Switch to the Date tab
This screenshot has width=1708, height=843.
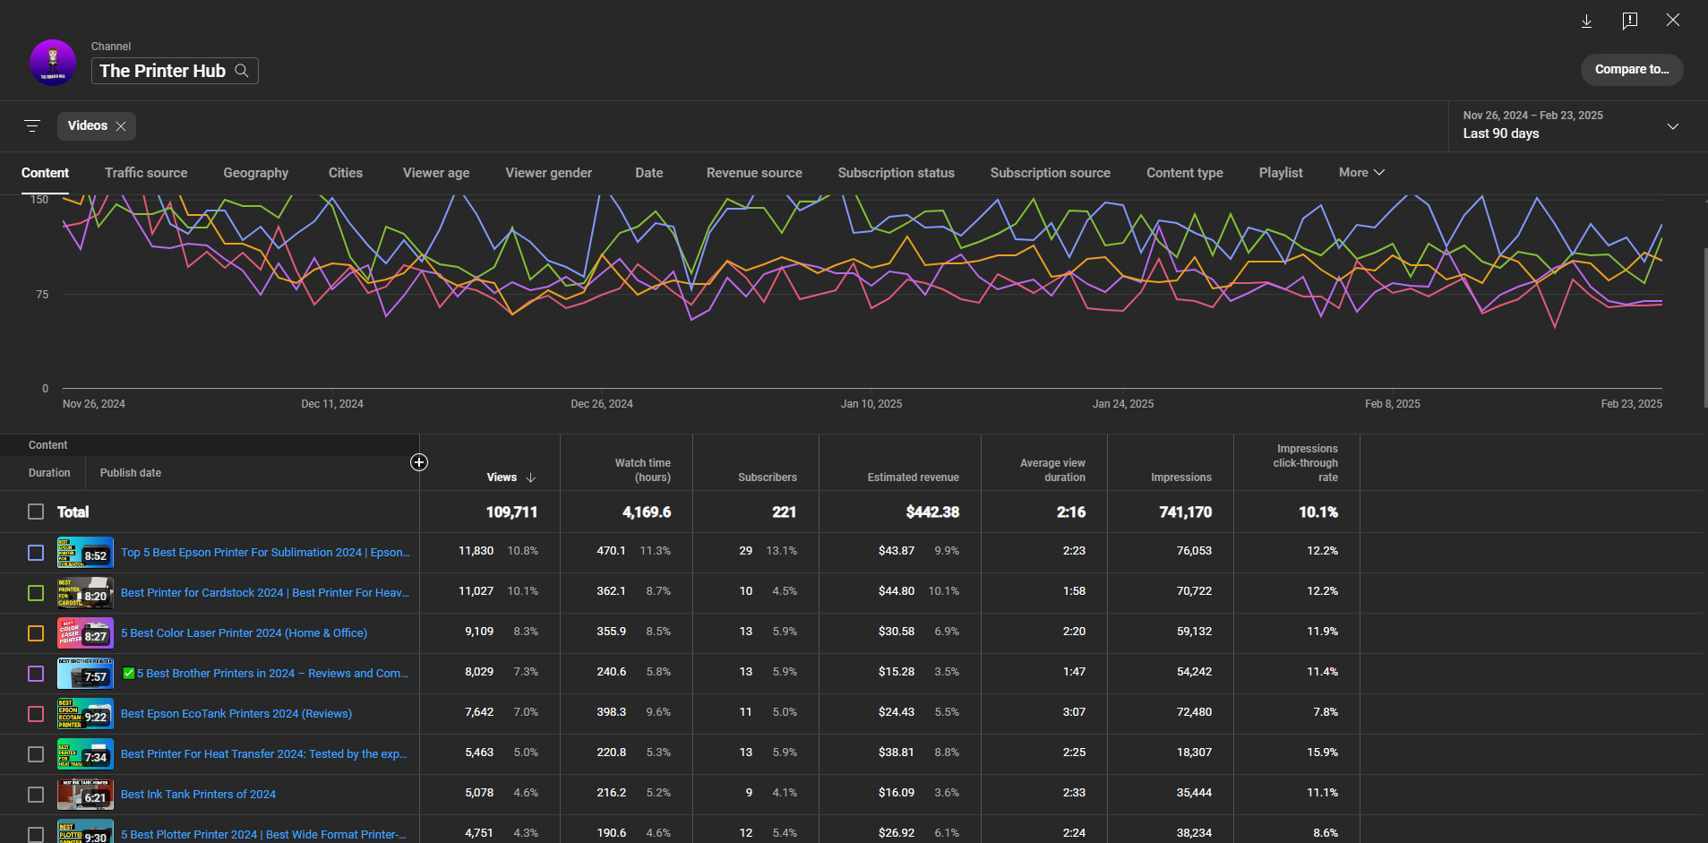(x=649, y=173)
